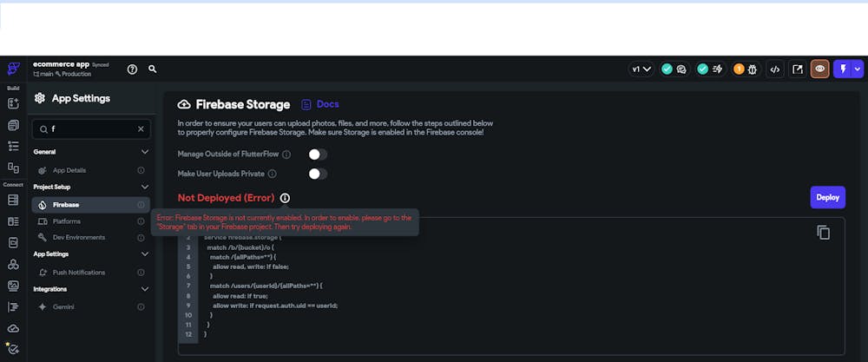Open the Firestore database table icon
Viewport: 868px width, 362px height.
(13, 200)
